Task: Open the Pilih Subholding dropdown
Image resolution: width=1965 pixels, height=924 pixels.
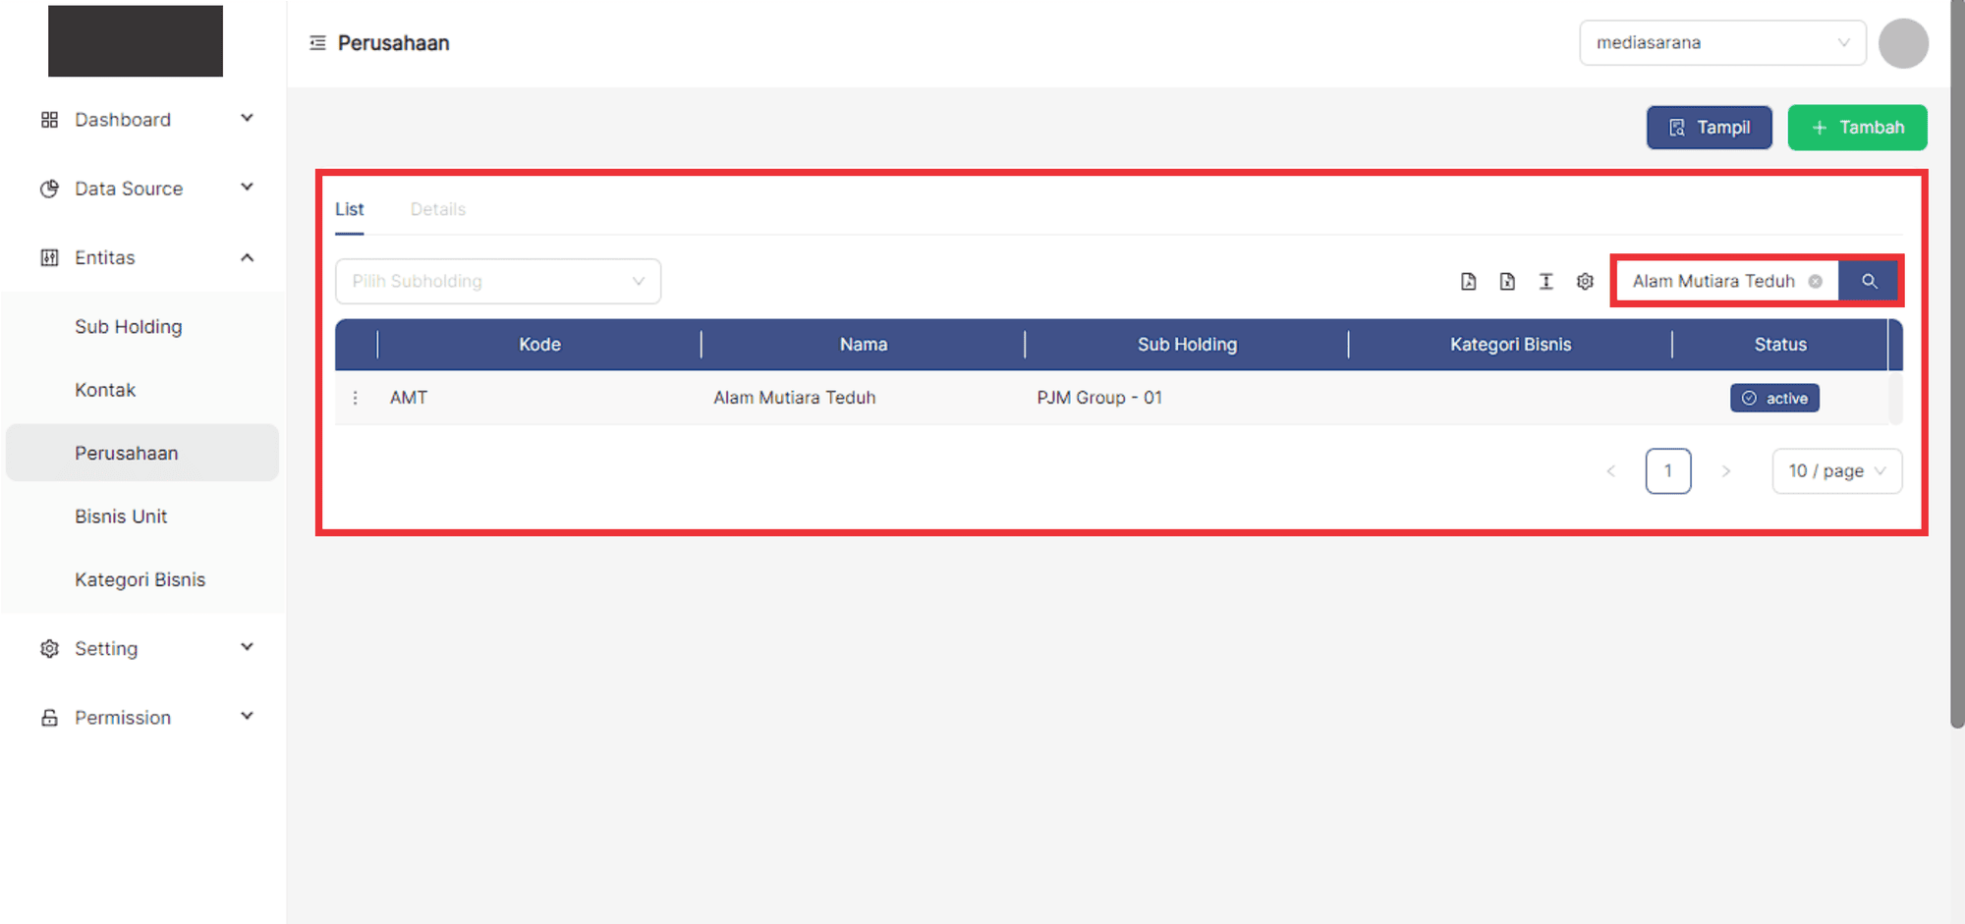Action: (497, 282)
